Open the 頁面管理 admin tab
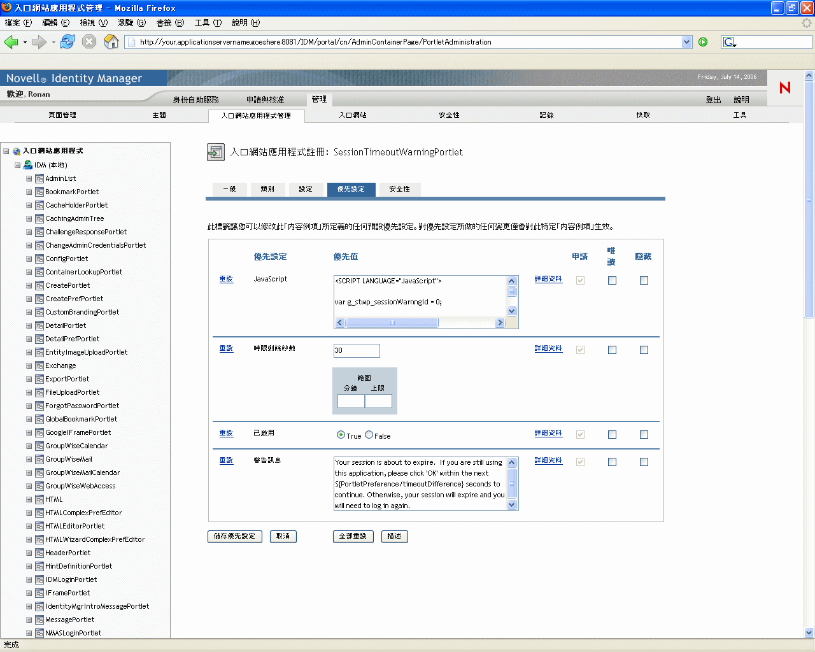The width and height of the screenshot is (815, 652). 62,115
